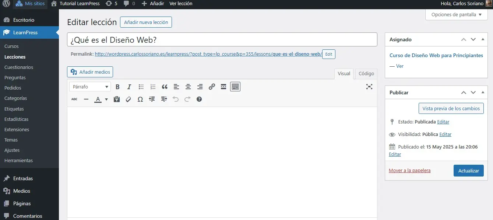Click Añadir nueva lección button

[146, 22]
